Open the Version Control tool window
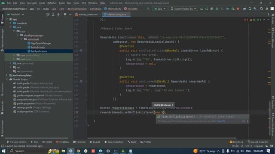 [16, 142]
